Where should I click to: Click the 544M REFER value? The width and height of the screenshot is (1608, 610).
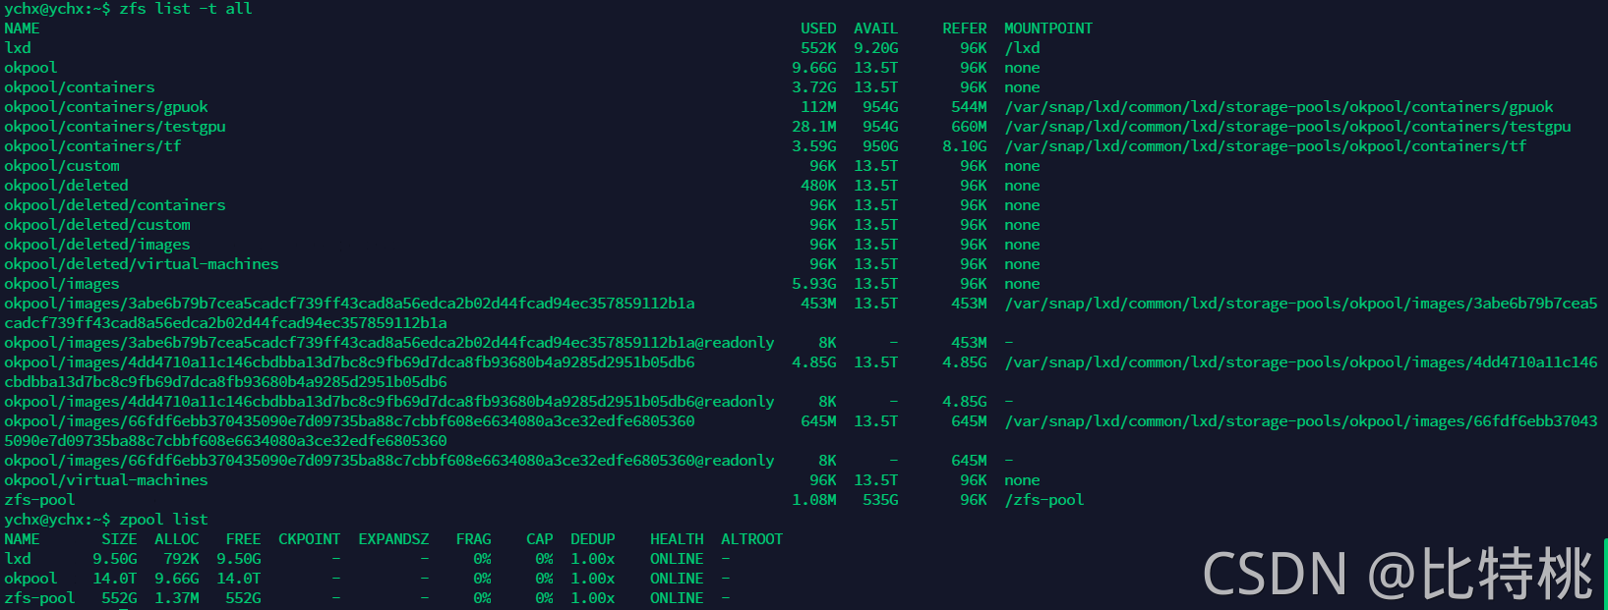(x=969, y=107)
